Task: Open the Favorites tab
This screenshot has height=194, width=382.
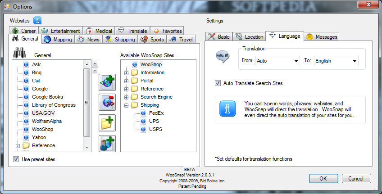Action: point(167,31)
